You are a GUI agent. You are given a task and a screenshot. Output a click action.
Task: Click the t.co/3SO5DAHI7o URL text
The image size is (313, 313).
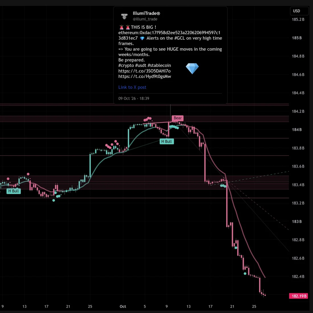(x=144, y=71)
